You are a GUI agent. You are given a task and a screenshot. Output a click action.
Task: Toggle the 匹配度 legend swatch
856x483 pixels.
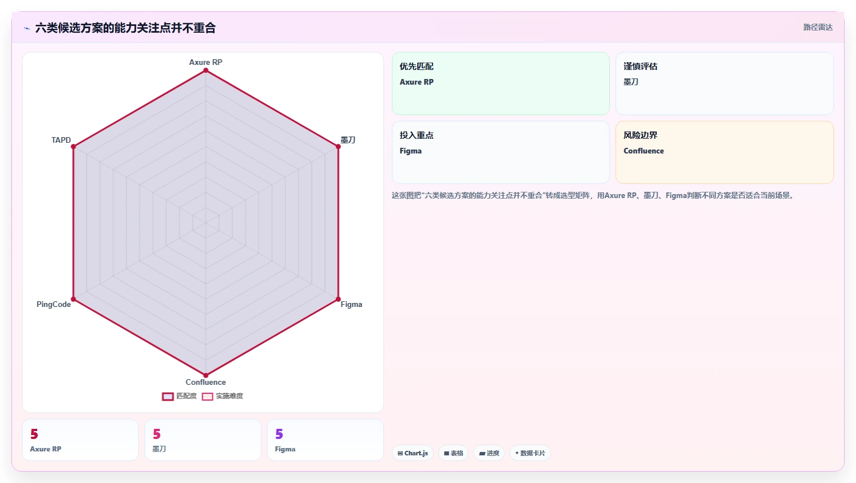[x=168, y=396]
